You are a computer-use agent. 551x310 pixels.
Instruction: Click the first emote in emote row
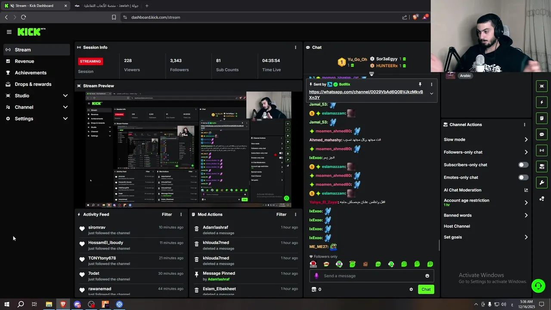click(313, 264)
